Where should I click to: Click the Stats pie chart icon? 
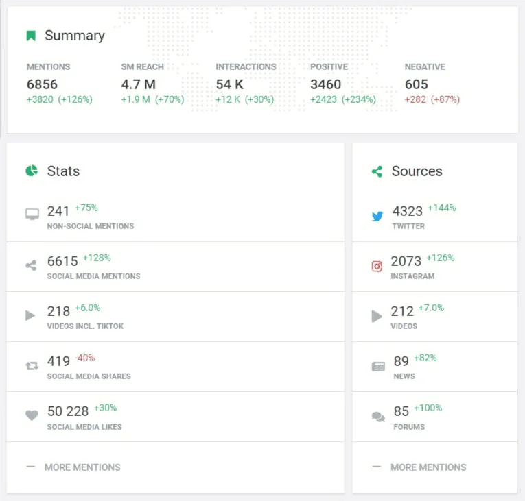(x=32, y=171)
